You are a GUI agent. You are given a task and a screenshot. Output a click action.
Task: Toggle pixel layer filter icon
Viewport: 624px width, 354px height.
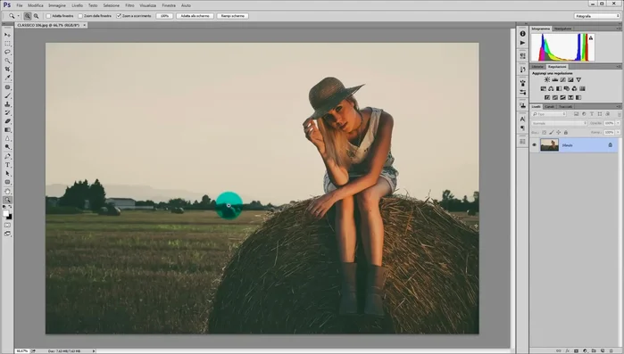(576, 114)
